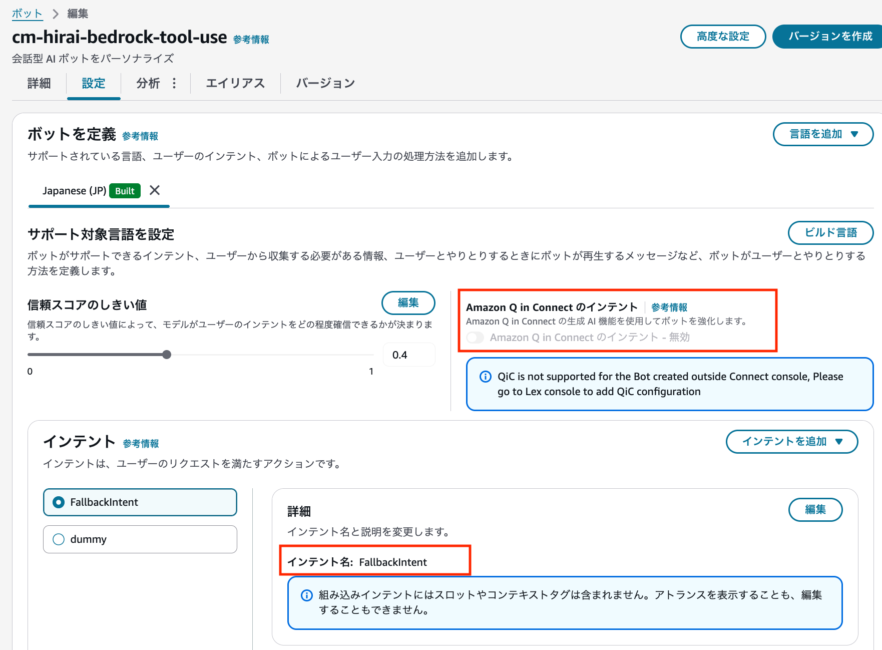Open 参考情報 link beside Amazon Q in Connect
Screen dimensions: 882x650
[x=669, y=307]
